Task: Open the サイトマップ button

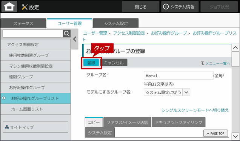Action: (x=35, y=127)
